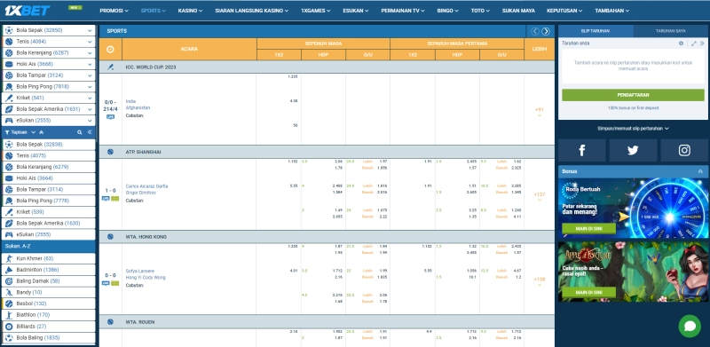Open the Toto menu
The image size is (710, 347).
coord(480,11)
